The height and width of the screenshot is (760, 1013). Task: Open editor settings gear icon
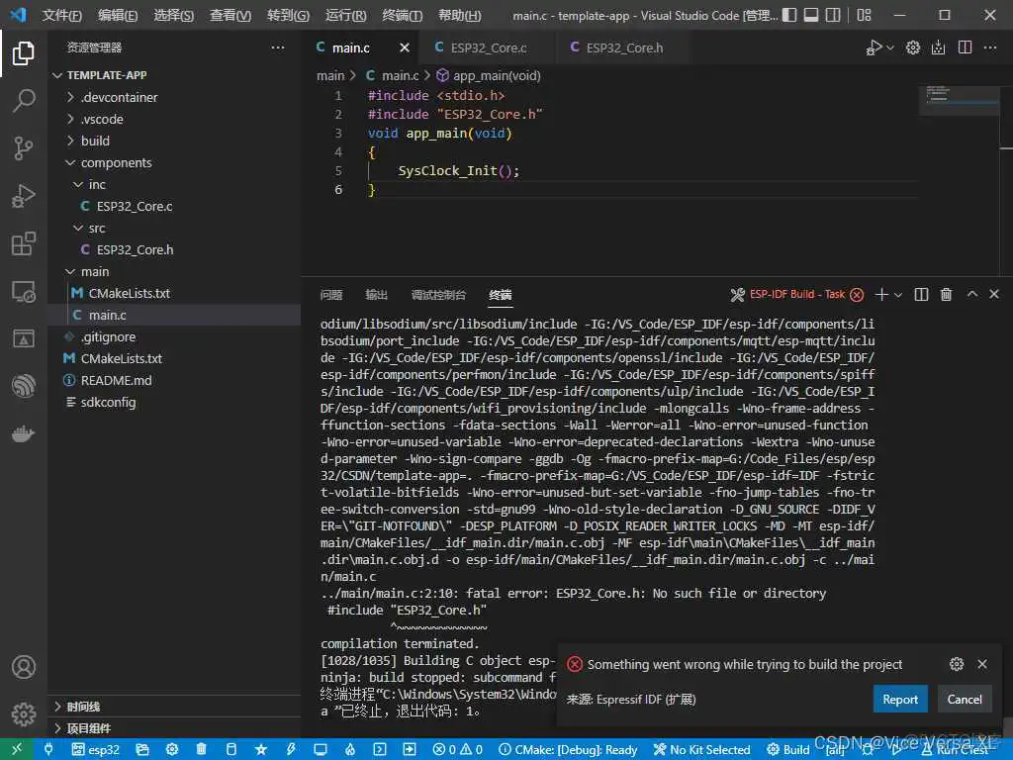click(912, 47)
